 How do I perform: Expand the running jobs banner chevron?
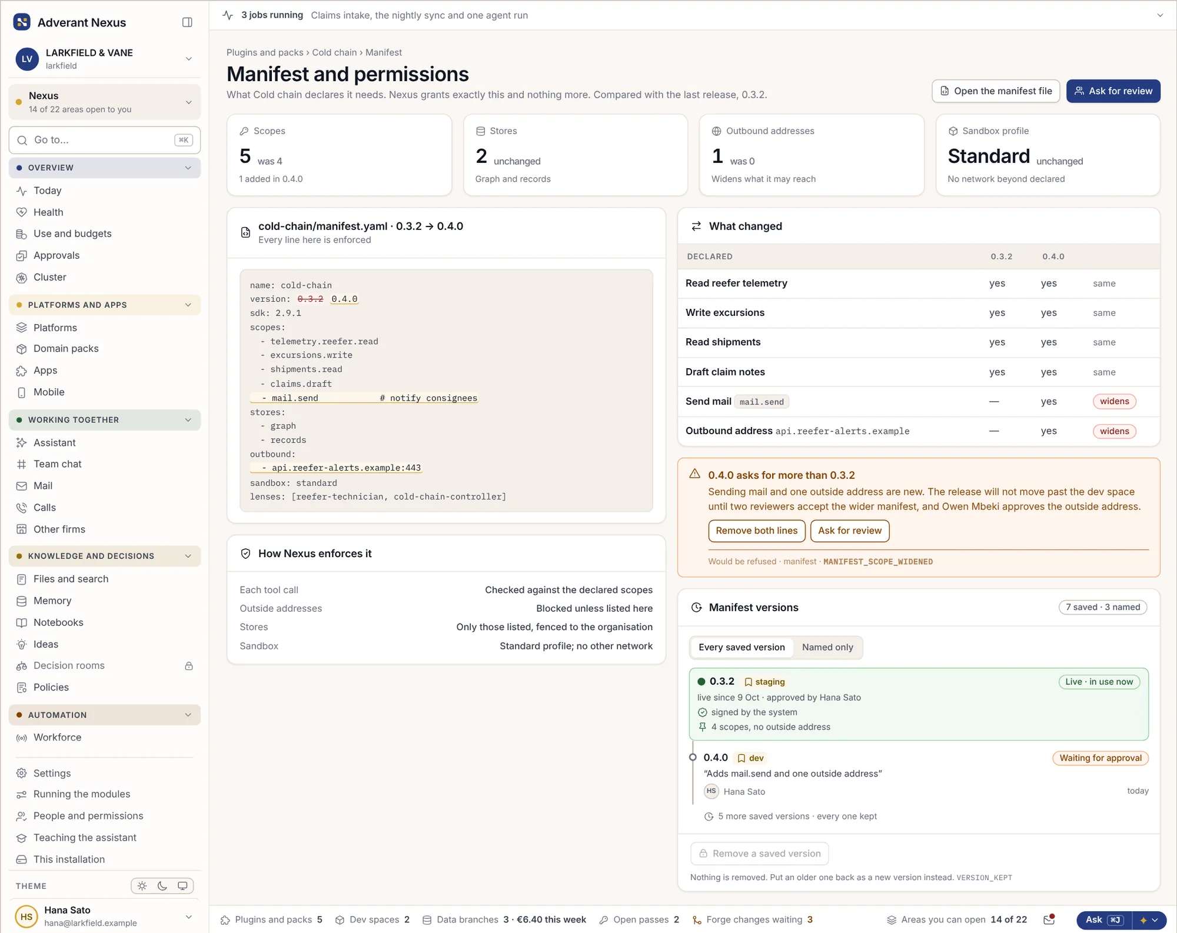click(x=1160, y=15)
